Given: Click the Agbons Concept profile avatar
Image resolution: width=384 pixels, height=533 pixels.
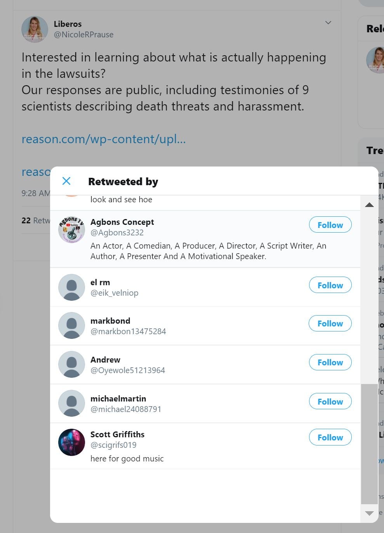Looking at the screenshot, I should 71,230.
